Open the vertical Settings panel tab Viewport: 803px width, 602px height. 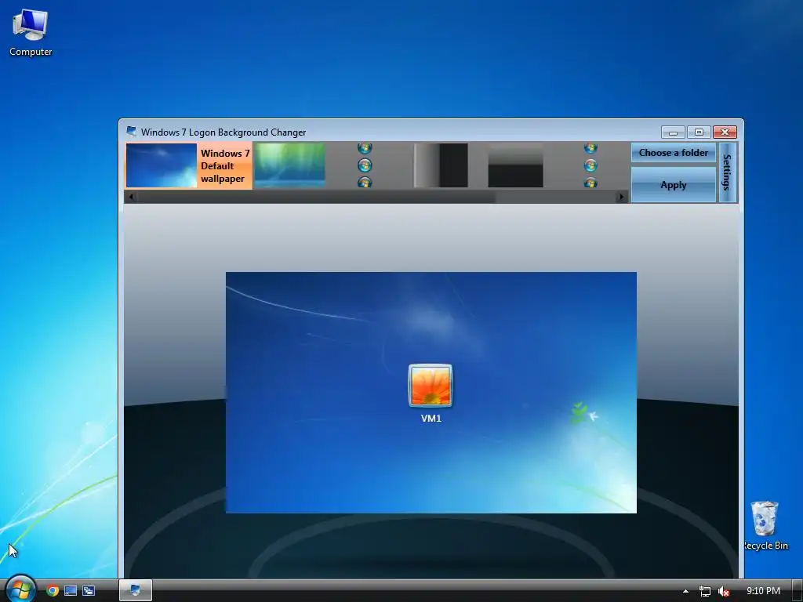coord(727,172)
